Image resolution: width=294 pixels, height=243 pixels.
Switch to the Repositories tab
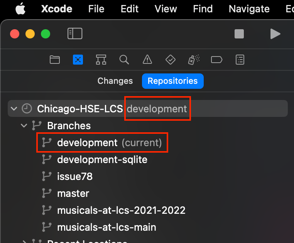pyautogui.click(x=172, y=81)
